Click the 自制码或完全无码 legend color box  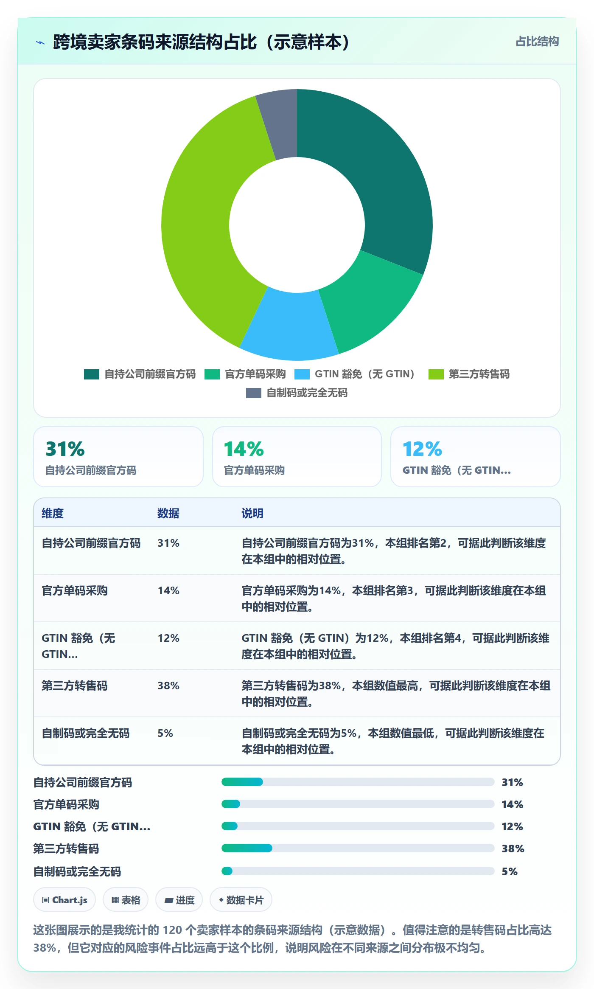pyautogui.click(x=254, y=393)
